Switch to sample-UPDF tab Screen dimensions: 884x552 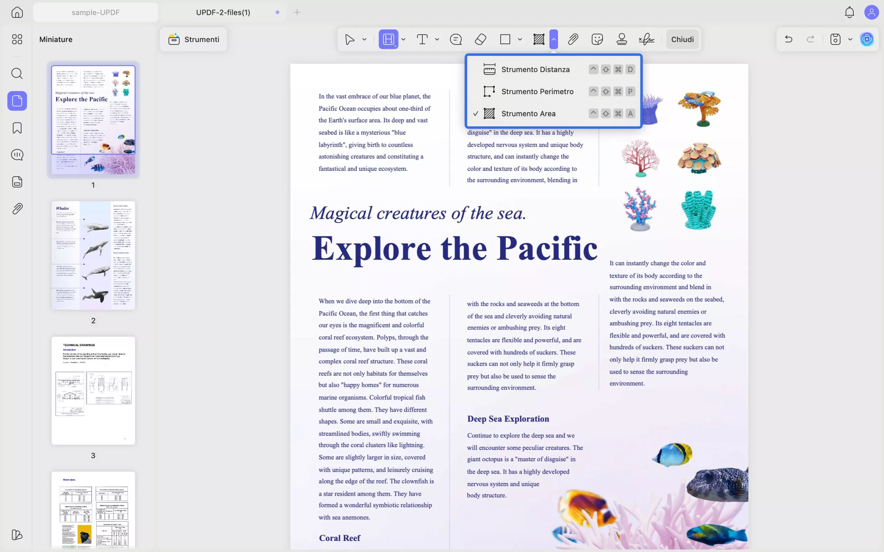pos(96,12)
